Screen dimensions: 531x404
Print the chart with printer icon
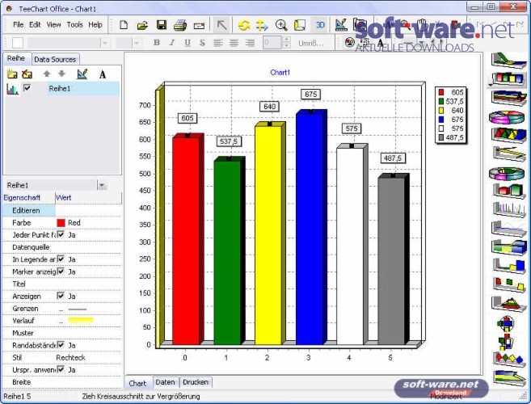click(x=180, y=25)
